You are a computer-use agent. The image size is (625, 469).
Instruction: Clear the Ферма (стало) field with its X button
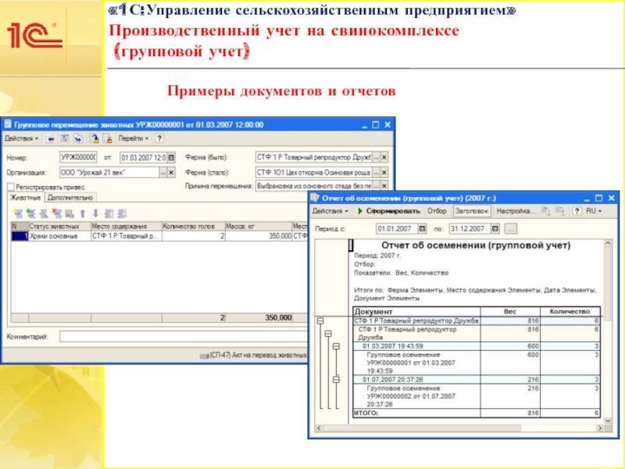[x=384, y=173]
